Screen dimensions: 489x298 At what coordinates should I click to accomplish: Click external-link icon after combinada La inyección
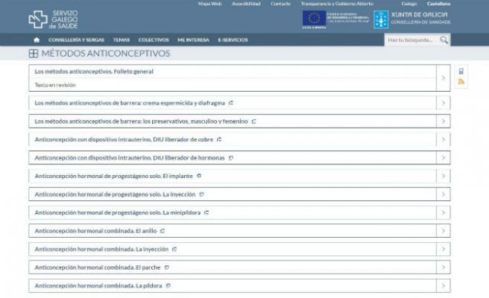pos(174,249)
